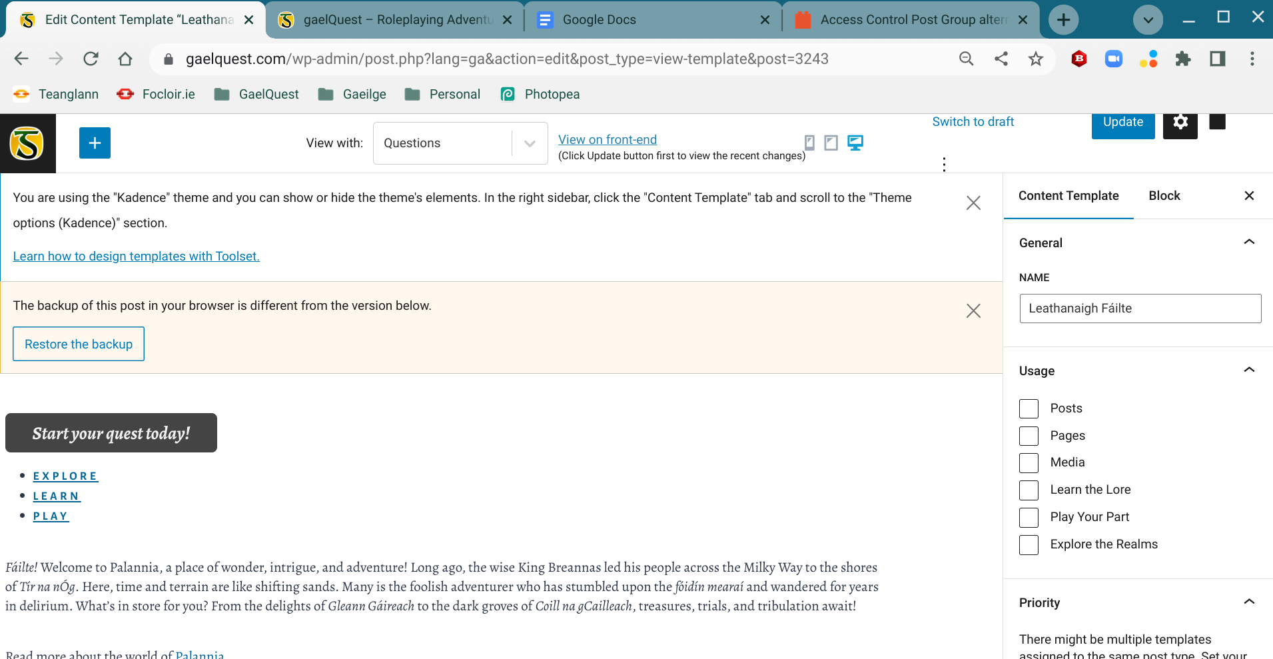This screenshot has height=659, width=1273.
Task: Open Teanglann bookmark
Action: (55, 94)
